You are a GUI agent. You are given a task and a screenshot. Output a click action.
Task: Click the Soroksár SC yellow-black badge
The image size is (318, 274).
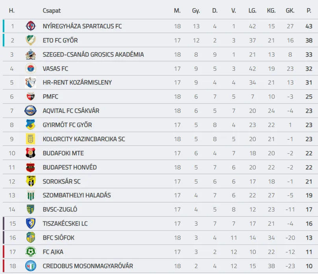(x=30, y=181)
